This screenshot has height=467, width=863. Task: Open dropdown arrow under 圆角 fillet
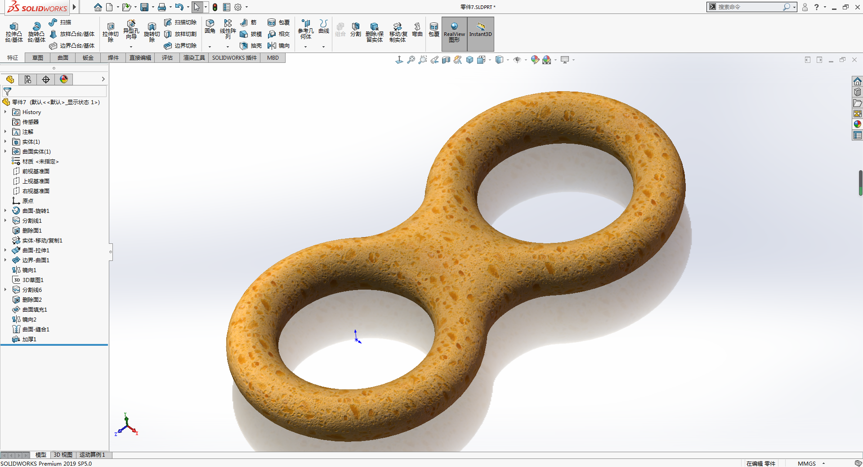[x=210, y=47]
